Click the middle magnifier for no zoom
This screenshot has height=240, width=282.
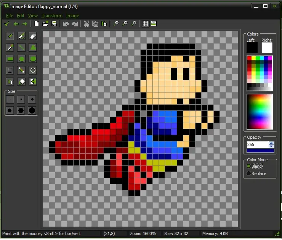(x=125, y=24)
